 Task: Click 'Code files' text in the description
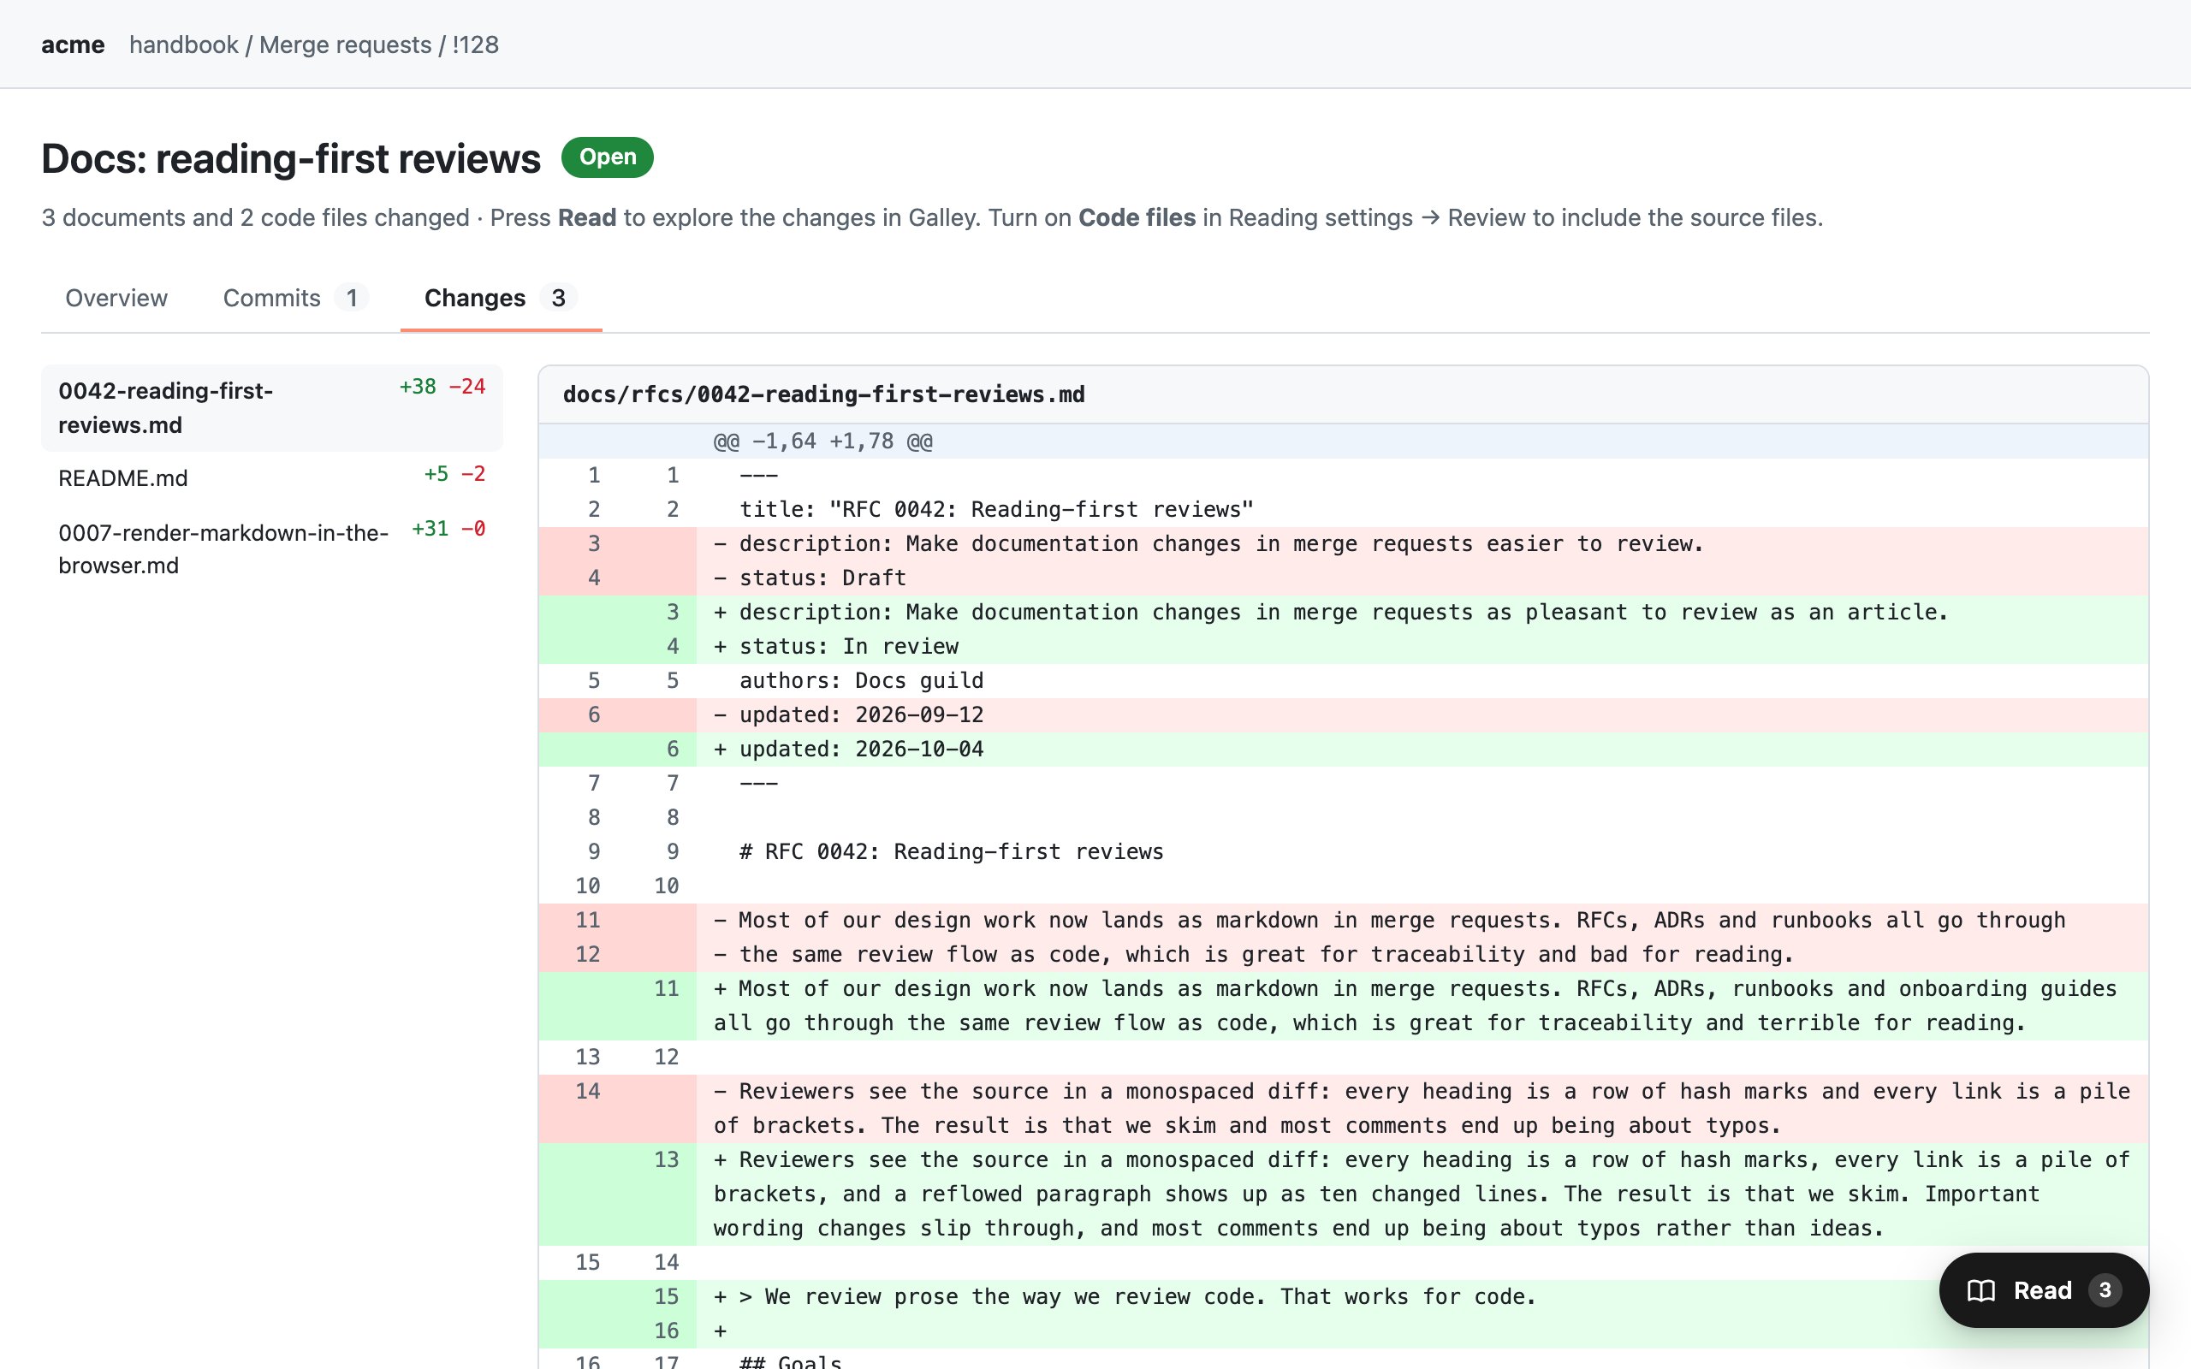click(x=1137, y=217)
